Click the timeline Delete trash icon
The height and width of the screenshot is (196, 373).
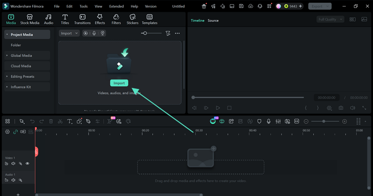[51, 122]
